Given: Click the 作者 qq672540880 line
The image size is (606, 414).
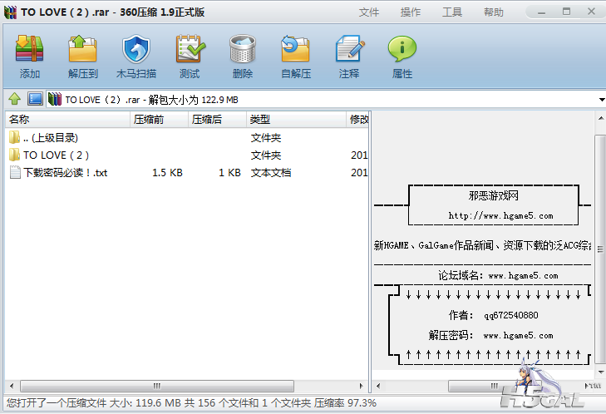Looking at the screenshot, I should click(493, 315).
